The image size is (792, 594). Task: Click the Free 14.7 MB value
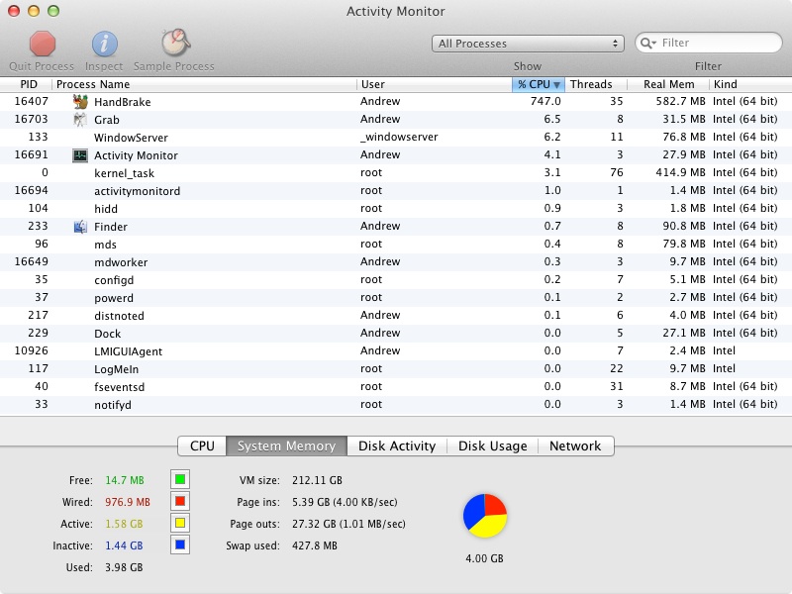tap(125, 480)
